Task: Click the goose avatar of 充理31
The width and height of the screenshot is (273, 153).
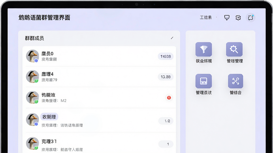Action: [x=32, y=143]
